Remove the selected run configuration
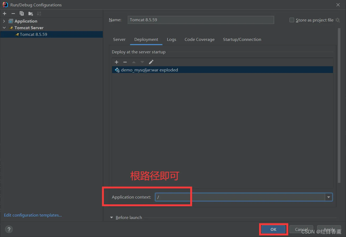The height and width of the screenshot is (237, 346). [x=13, y=14]
